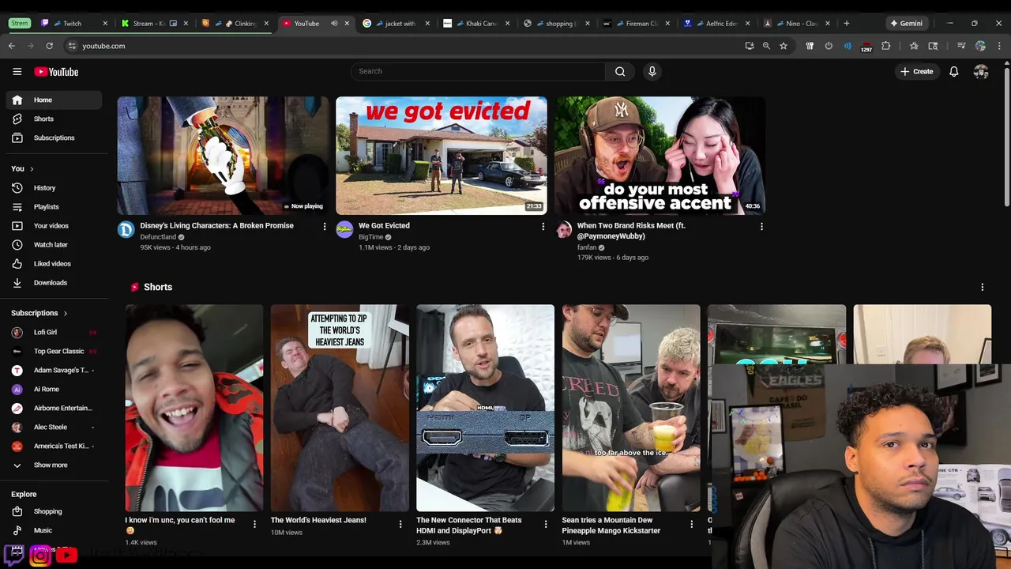The height and width of the screenshot is (569, 1011).
Task: Open America's Test Kitchen channel
Action: tap(54, 446)
